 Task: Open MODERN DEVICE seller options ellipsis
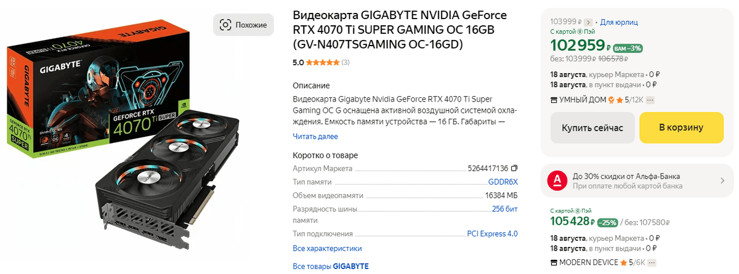(x=650, y=263)
